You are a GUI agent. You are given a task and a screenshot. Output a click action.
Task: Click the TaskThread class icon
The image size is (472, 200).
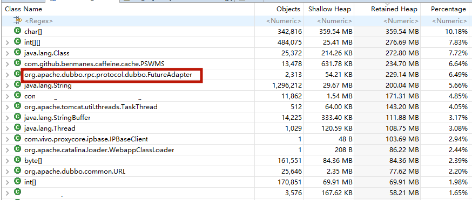(17, 107)
